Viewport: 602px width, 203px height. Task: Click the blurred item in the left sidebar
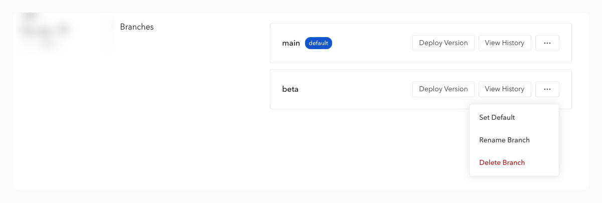click(45, 31)
